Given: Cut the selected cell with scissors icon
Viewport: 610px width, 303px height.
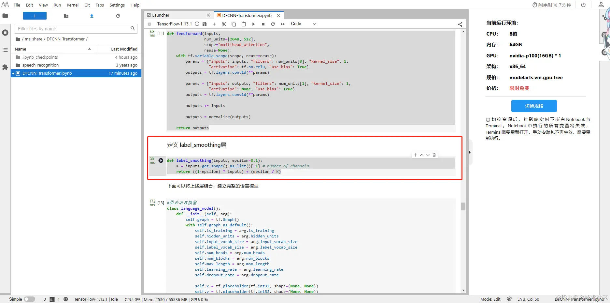Looking at the screenshot, I should click(x=224, y=24).
